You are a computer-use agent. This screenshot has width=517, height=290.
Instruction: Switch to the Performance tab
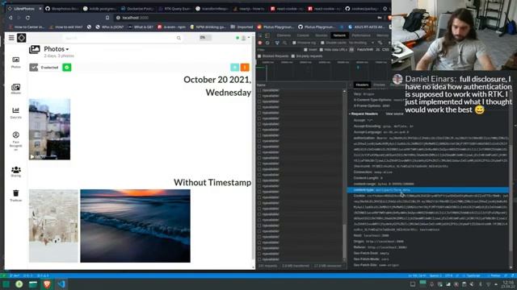[x=361, y=35]
